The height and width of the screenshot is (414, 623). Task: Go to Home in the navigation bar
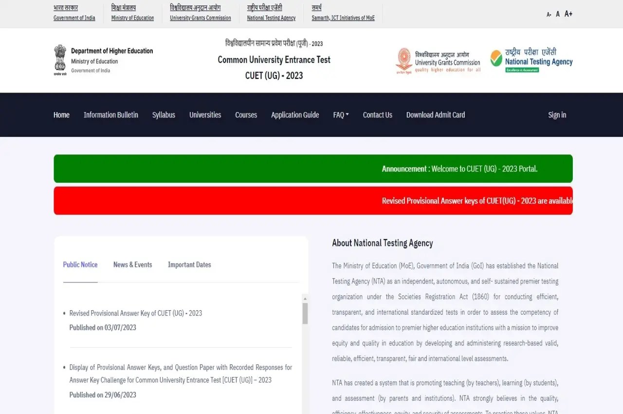61,115
